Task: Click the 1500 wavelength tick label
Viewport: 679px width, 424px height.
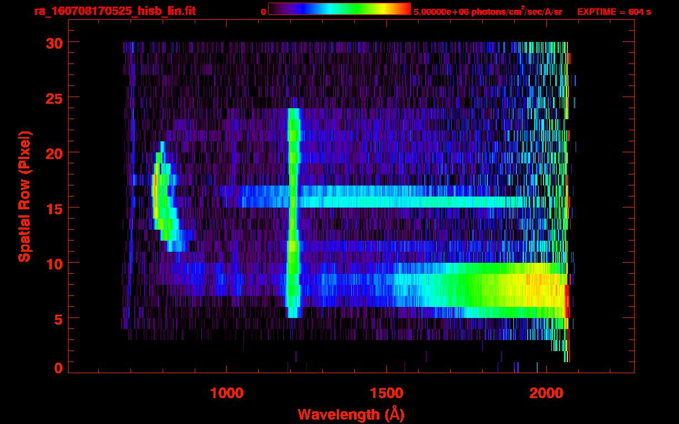Action: click(x=386, y=393)
